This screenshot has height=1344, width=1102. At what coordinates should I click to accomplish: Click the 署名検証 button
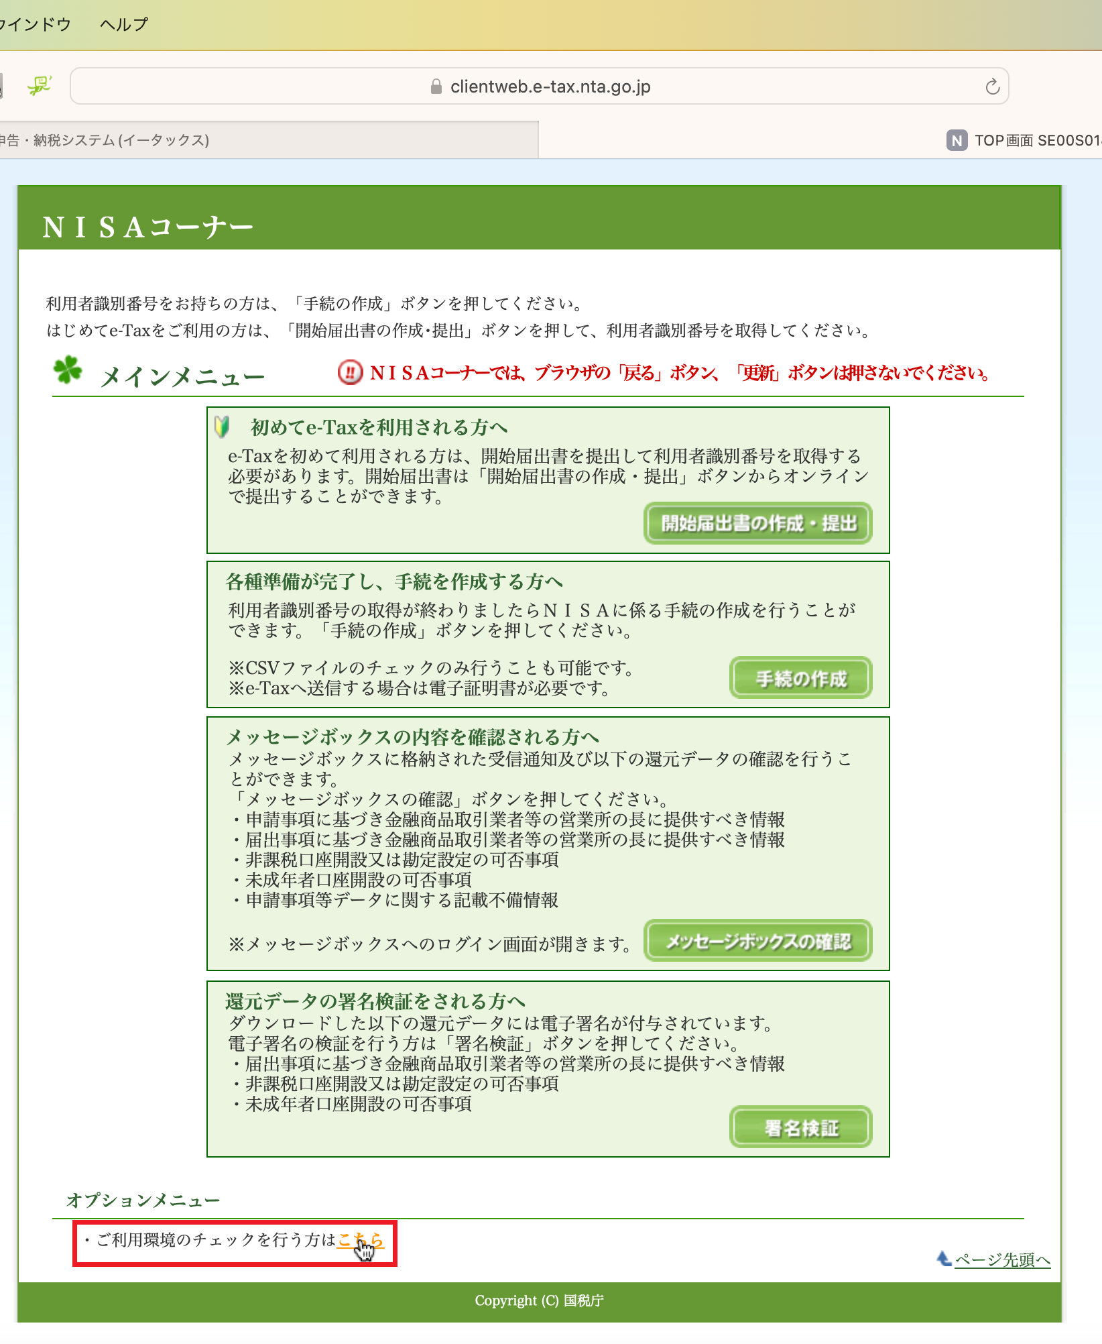pyautogui.click(x=801, y=1127)
